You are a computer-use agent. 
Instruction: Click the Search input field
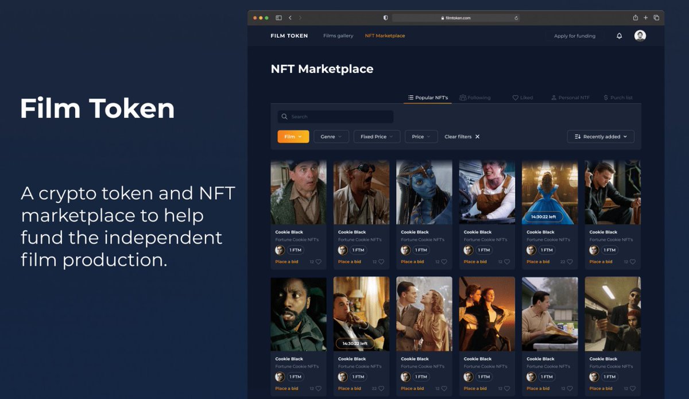click(x=336, y=117)
